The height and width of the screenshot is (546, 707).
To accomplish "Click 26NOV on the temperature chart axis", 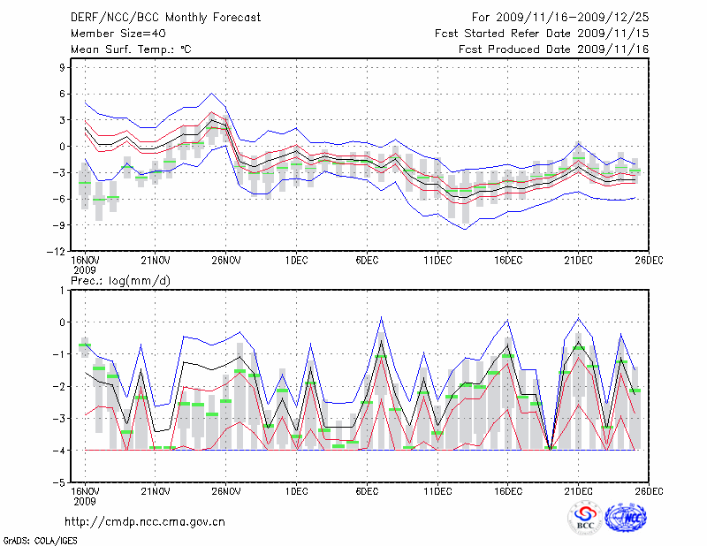I will pos(226,261).
